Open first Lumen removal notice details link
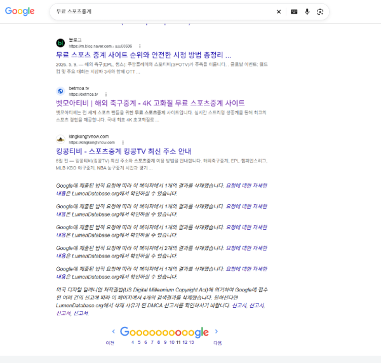Screen dimensions: 381x363 pos(246,185)
